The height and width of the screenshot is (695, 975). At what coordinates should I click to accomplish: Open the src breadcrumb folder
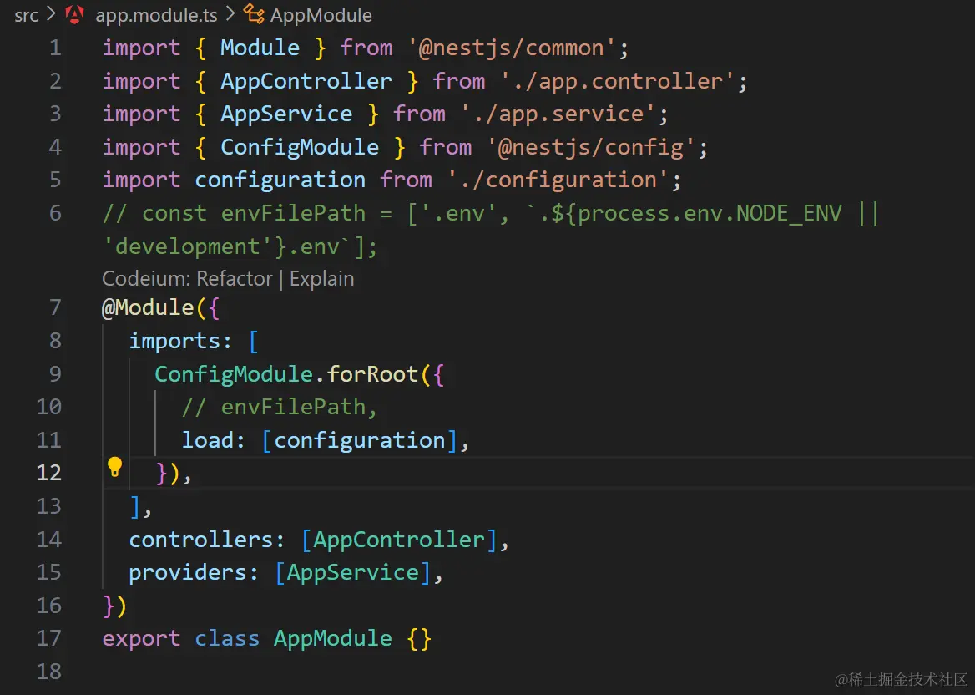tap(26, 16)
